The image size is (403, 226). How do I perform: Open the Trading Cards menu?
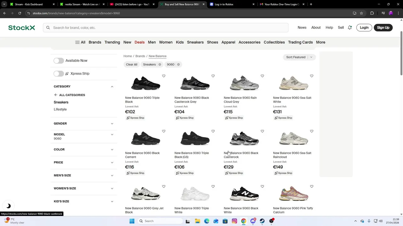[x=300, y=42]
